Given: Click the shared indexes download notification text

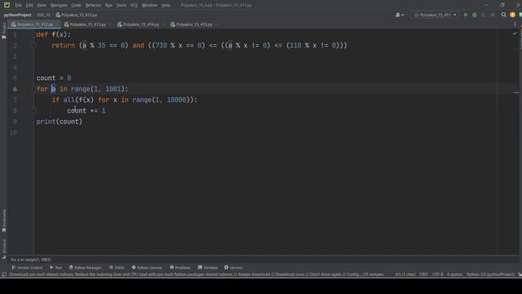Looking at the screenshot, I should pos(196,274).
